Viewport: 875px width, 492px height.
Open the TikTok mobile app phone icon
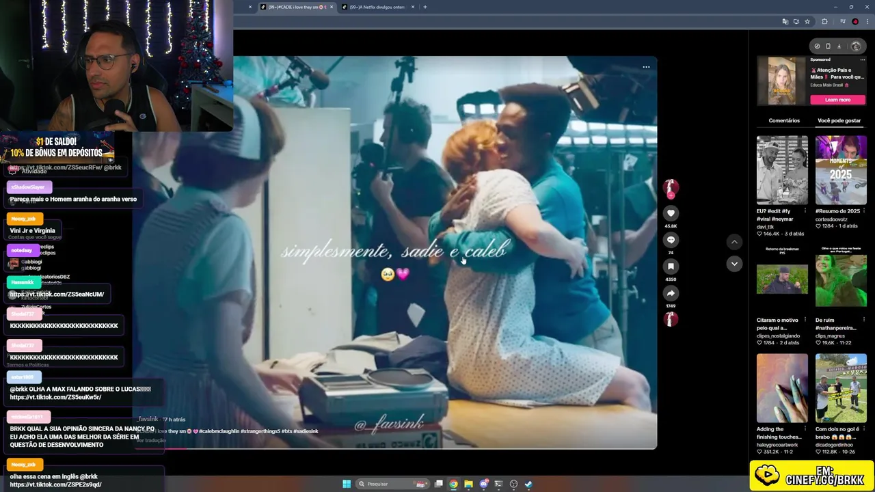pos(828,46)
